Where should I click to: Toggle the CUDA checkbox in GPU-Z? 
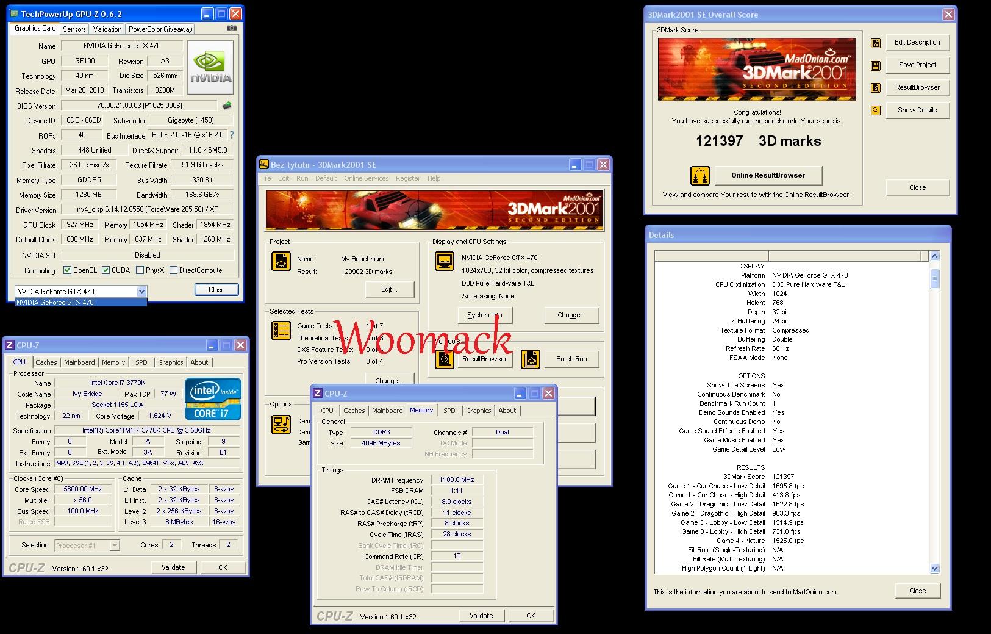point(106,270)
